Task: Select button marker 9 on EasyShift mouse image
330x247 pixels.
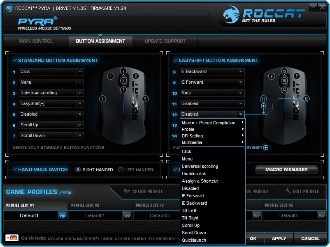Action: pyautogui.click(x=297, y=76)
